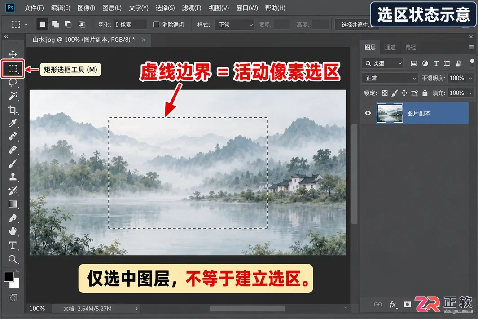Collapse the toolbar with double arrows
Image resolution: width=478 pixels, height=319 pixels.
[6, 37]
